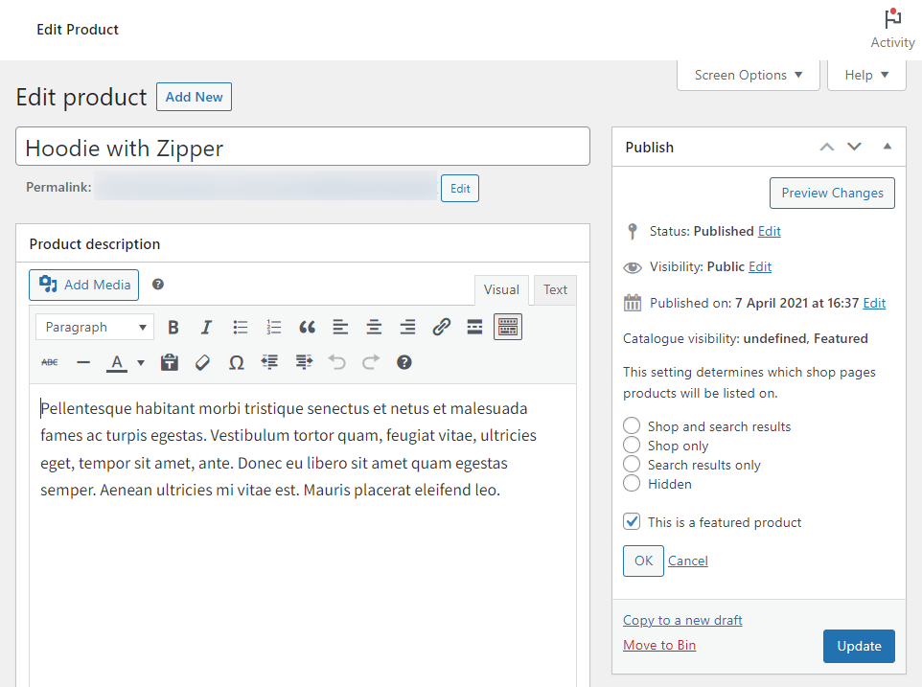Insert a numbered list
This screenshot has width=922, height=687.
tap(273, 327)
